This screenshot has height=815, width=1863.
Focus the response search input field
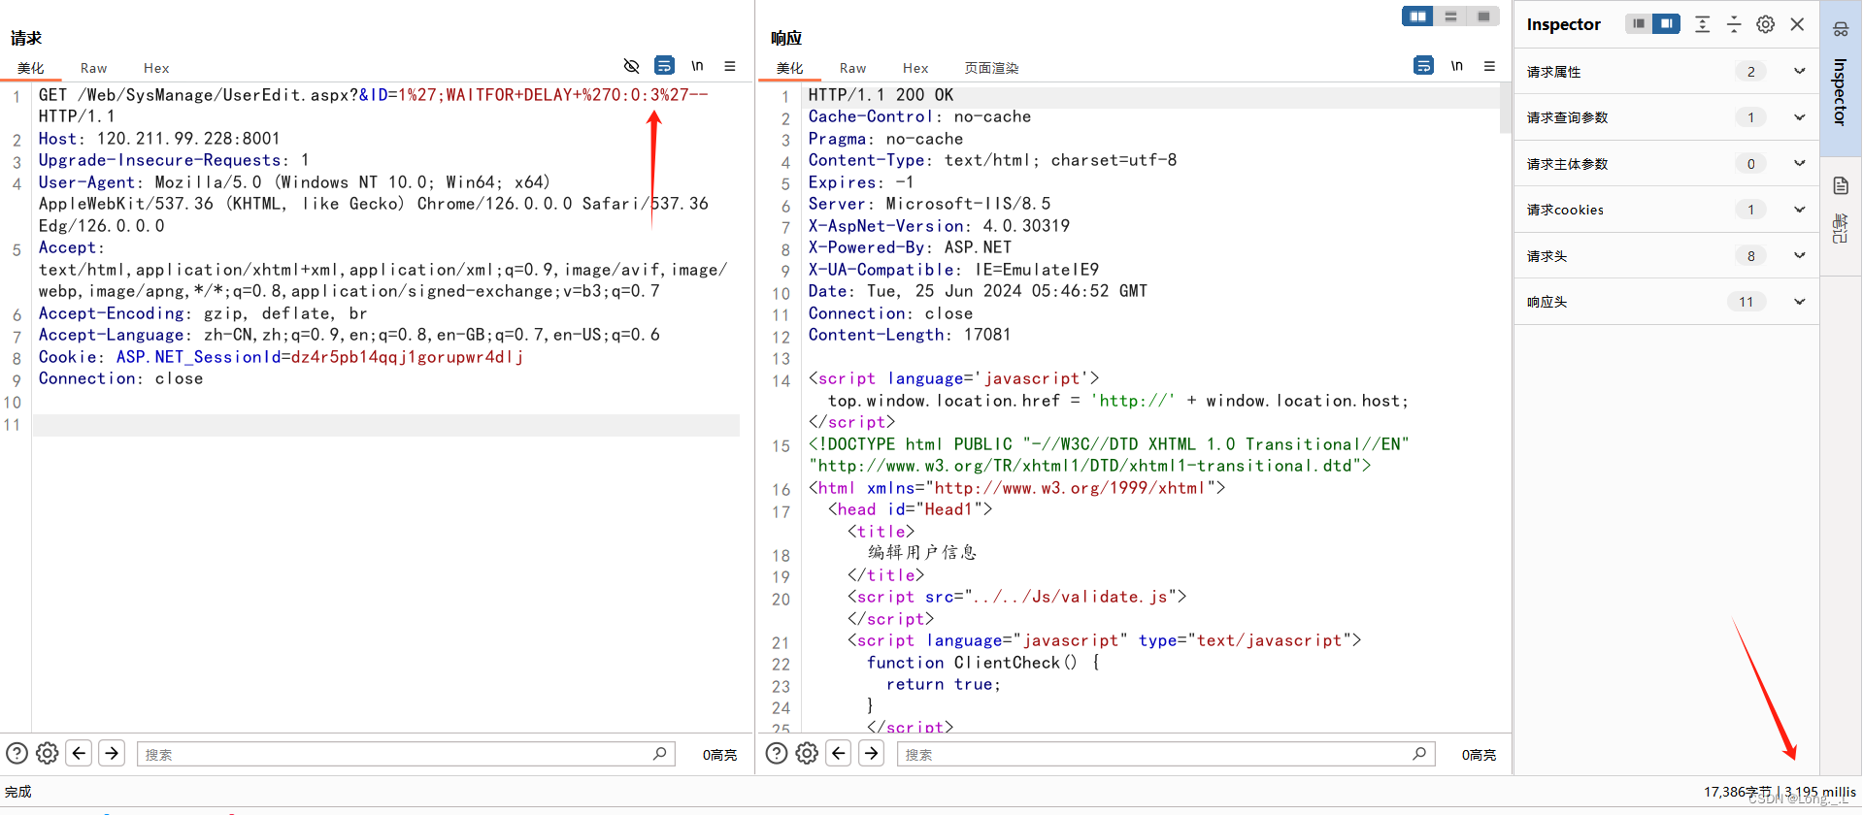pos(1167,754)
